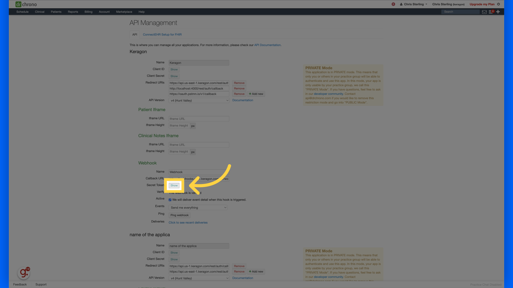513x288 pixels.
Task: Click the Patient Iframe Height field
Action: (x=179, y=126)
